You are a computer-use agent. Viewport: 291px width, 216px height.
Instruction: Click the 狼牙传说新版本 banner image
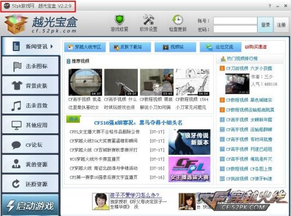click(x=189, y=142)
